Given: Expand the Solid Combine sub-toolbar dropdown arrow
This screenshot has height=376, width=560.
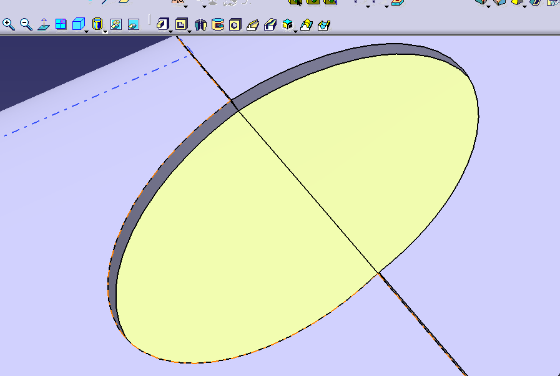Looking at the screenshot, I should coord(295,32).
